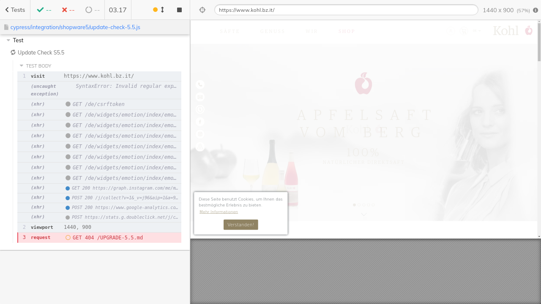Open the selector playground crosshair
The width and height of the screenshot is (541, 304).
click(202, 10)
